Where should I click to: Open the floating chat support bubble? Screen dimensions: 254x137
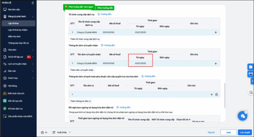coord(243,116)
